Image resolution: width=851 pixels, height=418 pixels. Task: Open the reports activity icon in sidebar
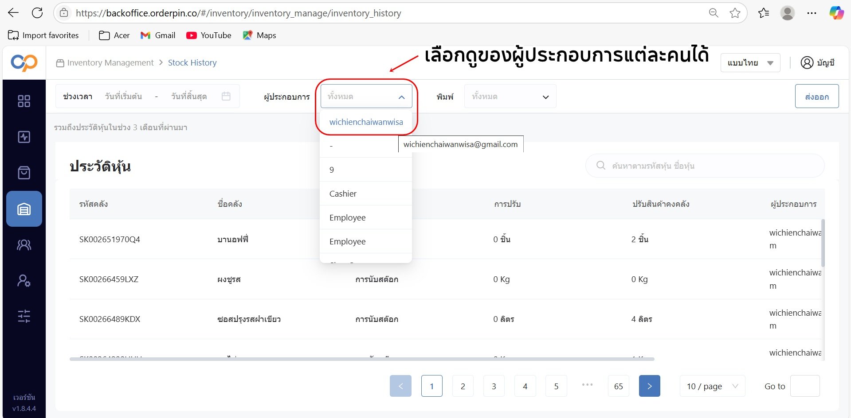(x=24, y=137)
